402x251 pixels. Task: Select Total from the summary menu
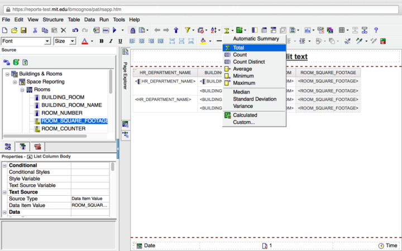pyautogui.click(x=239, y=48)
